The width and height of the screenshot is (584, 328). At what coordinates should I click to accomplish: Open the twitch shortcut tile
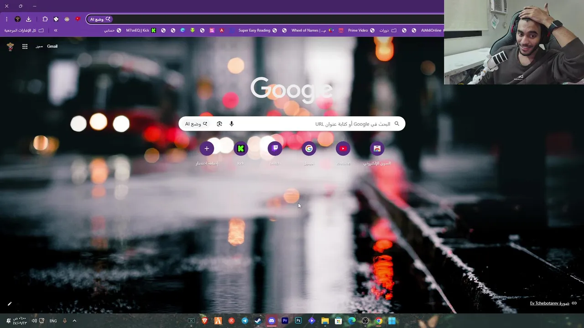point(275,149)
